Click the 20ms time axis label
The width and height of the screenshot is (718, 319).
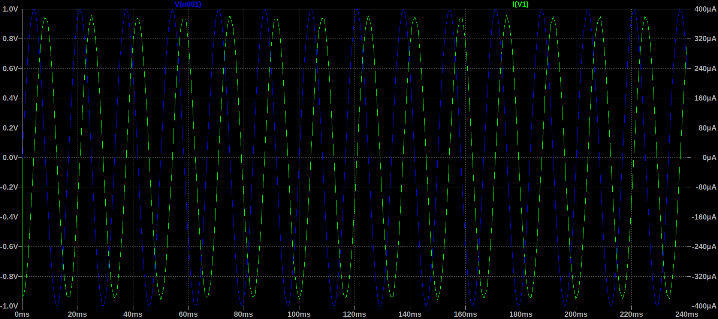pyautogui.click(x=77, y=314)
